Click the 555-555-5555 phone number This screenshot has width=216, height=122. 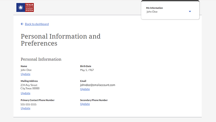[29, 105]
